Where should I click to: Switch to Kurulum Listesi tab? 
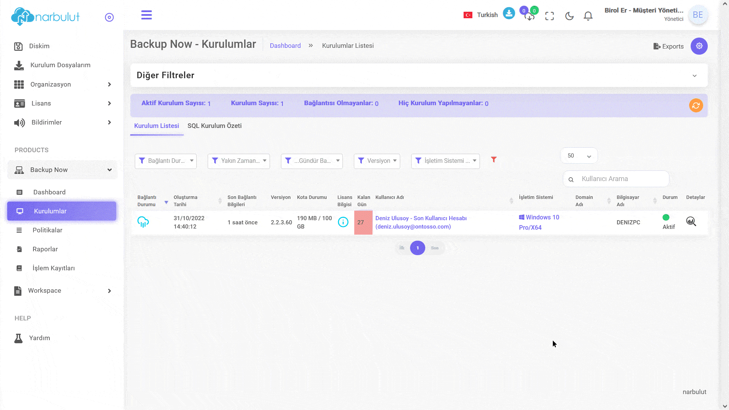(156, 126)
